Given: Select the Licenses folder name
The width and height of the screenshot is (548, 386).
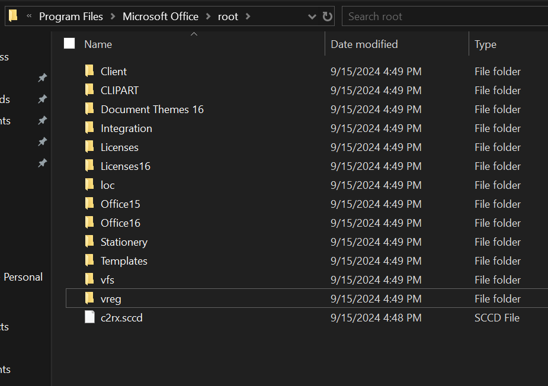Looking at the screenshot, I should 120,147.
